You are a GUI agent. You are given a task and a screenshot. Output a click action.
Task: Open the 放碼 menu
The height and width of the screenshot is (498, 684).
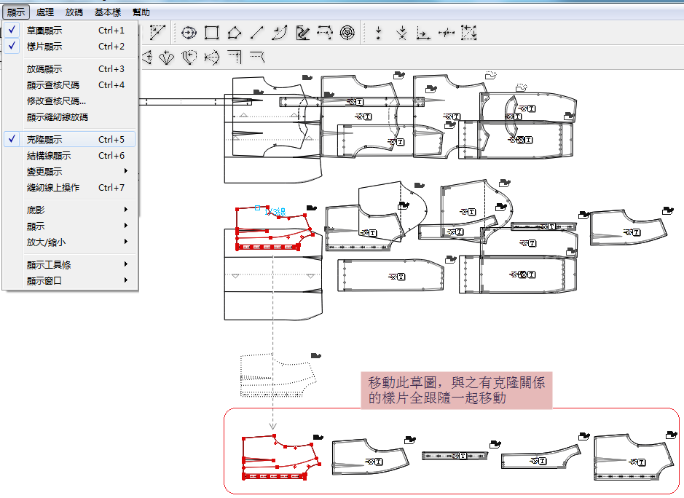point(74,12)
